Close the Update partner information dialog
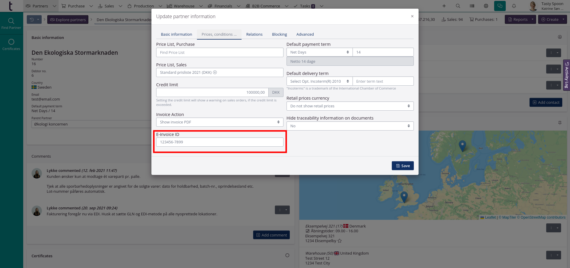This screenshot has height=268, width=570. point(412,16)
